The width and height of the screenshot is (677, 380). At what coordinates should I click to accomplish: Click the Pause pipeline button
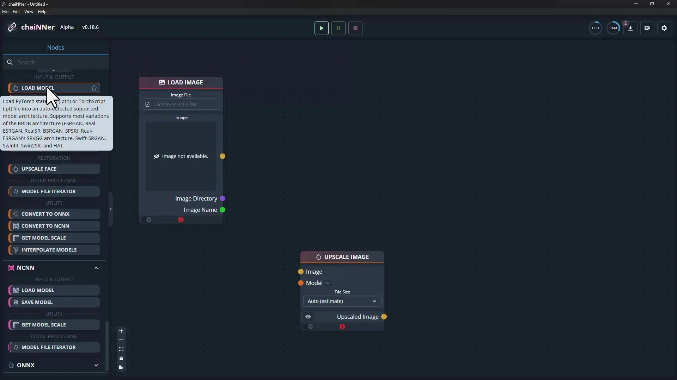[x=338, y=28]
